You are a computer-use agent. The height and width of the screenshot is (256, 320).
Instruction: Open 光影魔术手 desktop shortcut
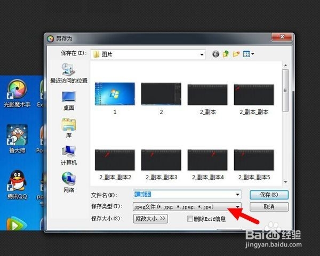(x=17, y=93)
